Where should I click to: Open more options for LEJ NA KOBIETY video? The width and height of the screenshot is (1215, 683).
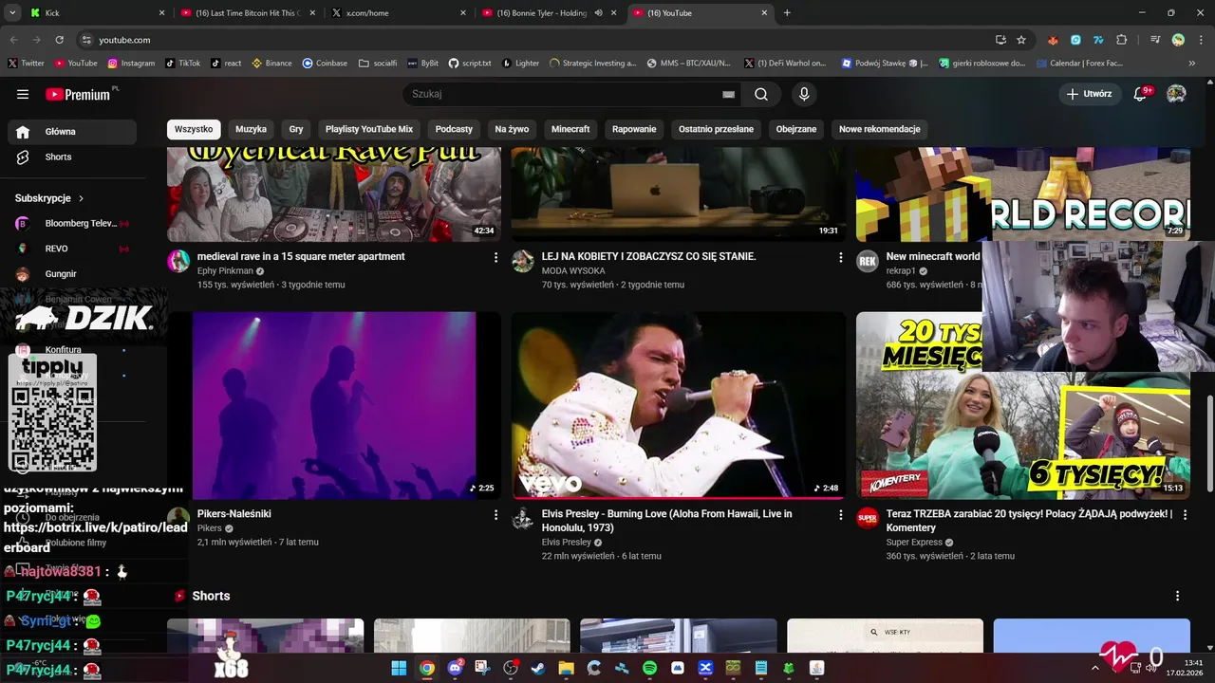[840, 257]
